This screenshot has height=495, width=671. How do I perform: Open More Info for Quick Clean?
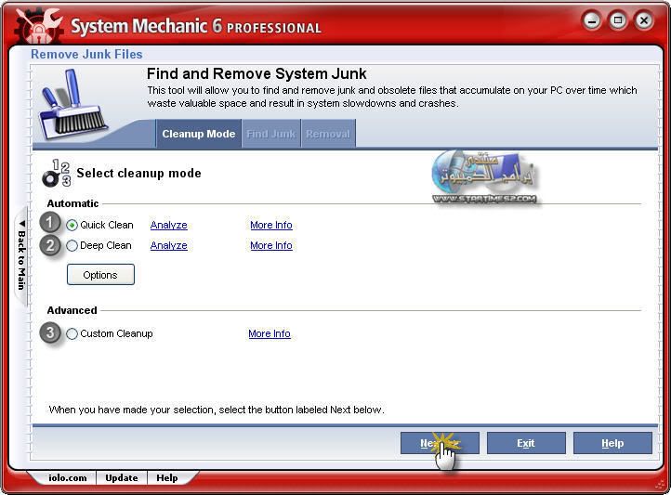click(x=271, y=225)
